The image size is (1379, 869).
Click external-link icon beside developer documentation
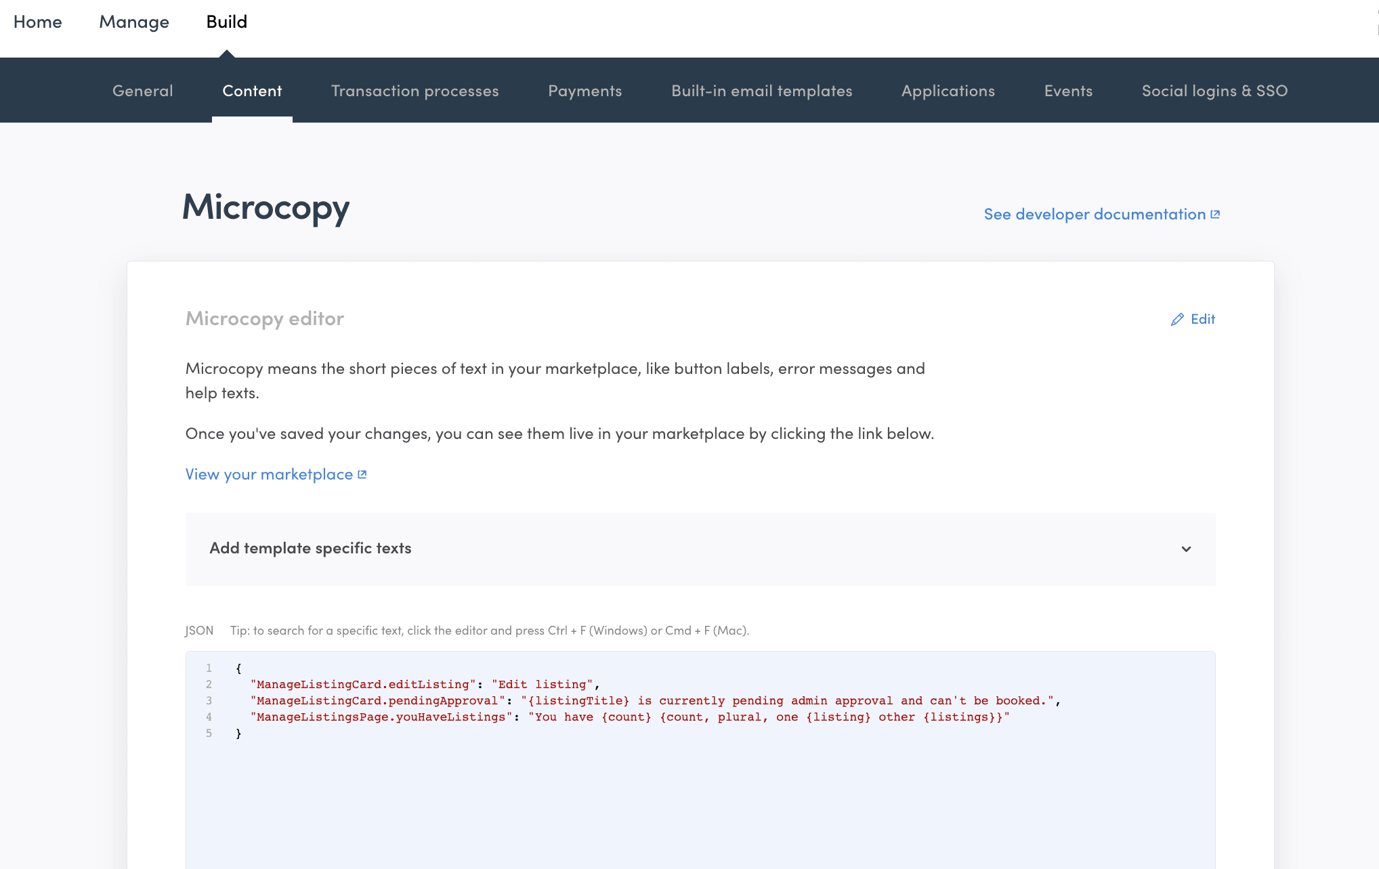(x=1215, y=215)
